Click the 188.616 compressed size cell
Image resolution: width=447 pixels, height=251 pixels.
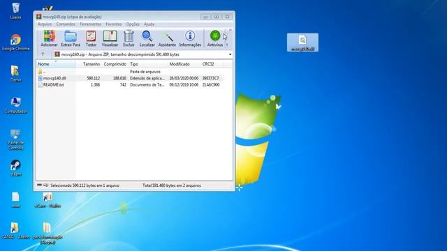pyautogui.click(x=119, y=78)
